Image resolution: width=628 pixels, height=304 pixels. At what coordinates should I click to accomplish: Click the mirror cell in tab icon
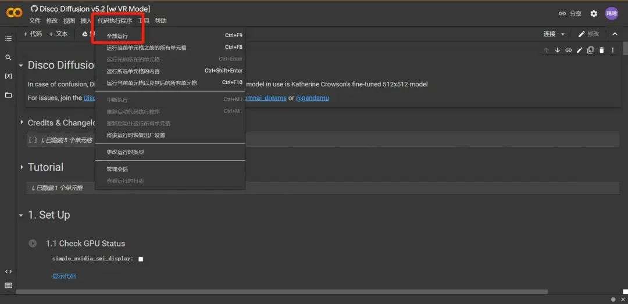(x=590, y=50)
